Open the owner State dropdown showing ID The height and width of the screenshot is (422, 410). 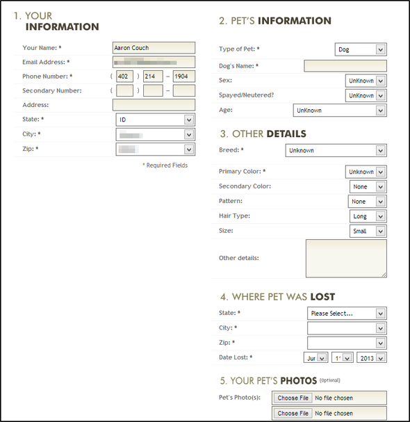pos(155,120)
